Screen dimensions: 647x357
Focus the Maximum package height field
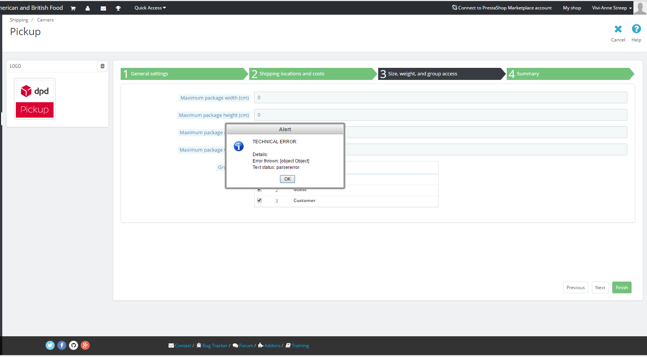pos(440,115)
